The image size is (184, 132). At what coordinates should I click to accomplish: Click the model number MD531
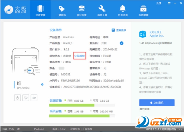66,74
